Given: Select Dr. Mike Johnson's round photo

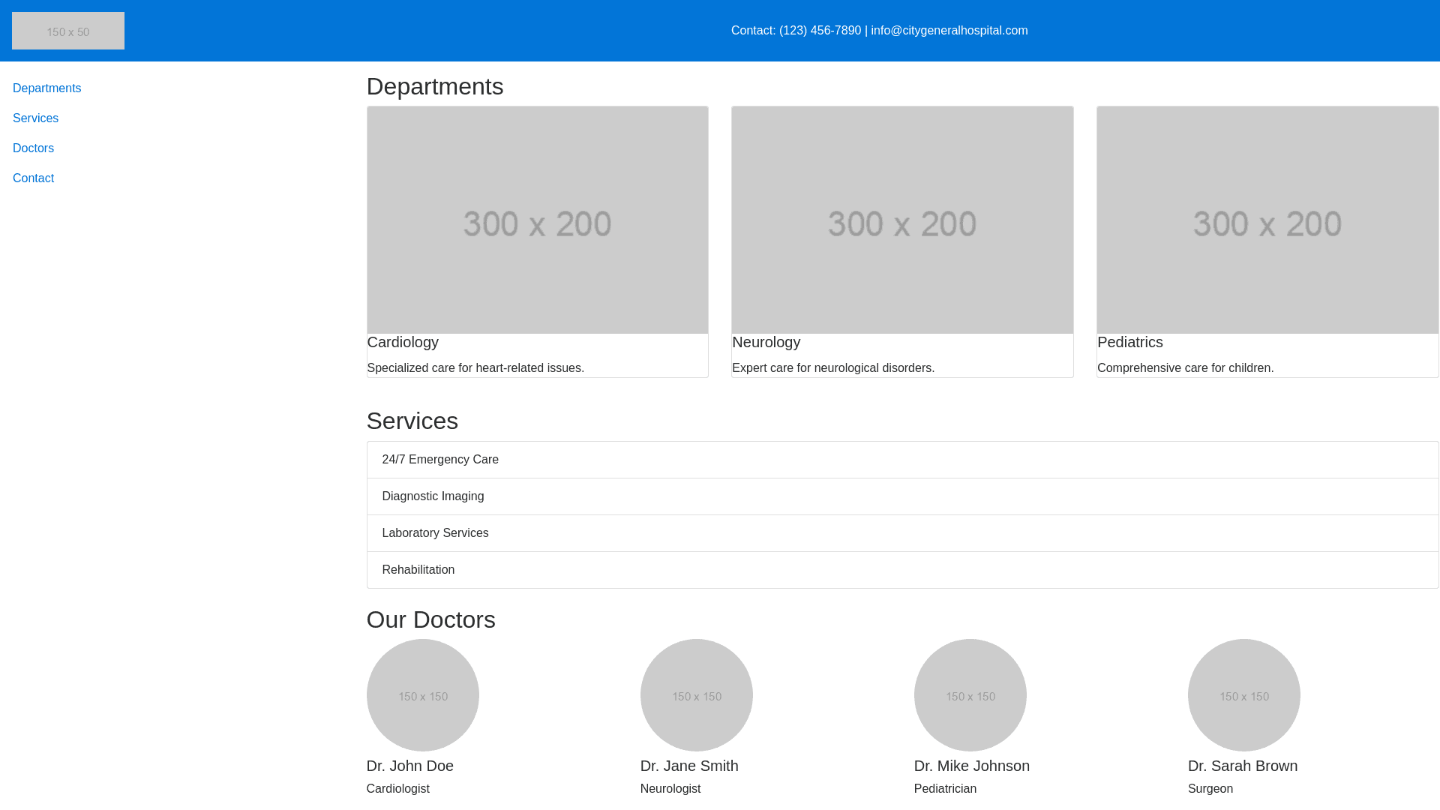Looking at the screenshot, I should pos(970,695).
